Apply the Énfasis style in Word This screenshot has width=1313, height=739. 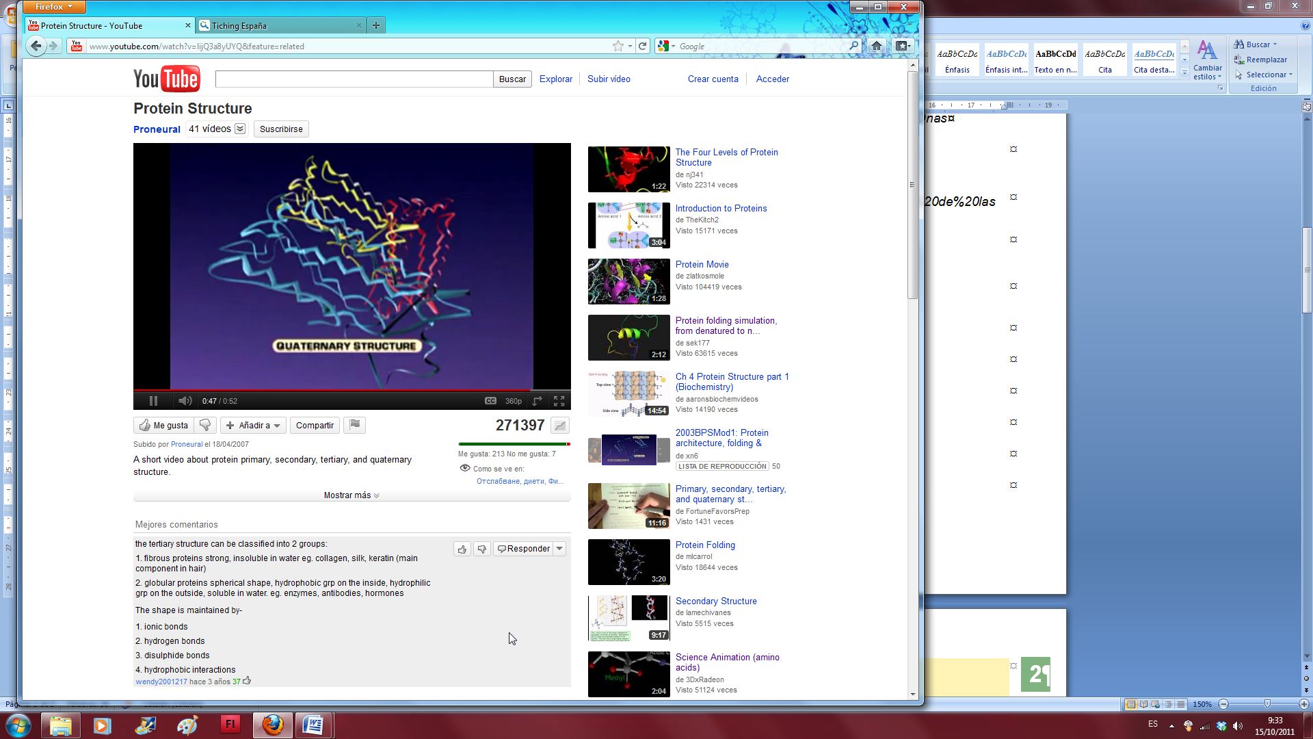coord(957,61)
